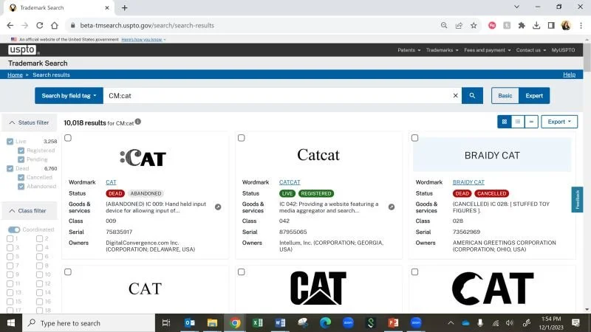This screenshot has width=591, height=332.
Task: Share this page icon in address bar
Action: click(x=459, y=26)
